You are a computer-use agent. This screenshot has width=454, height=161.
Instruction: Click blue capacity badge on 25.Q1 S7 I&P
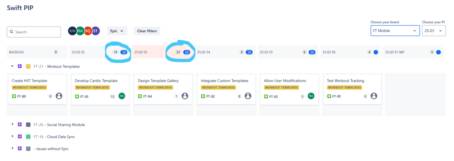(438, 52)
